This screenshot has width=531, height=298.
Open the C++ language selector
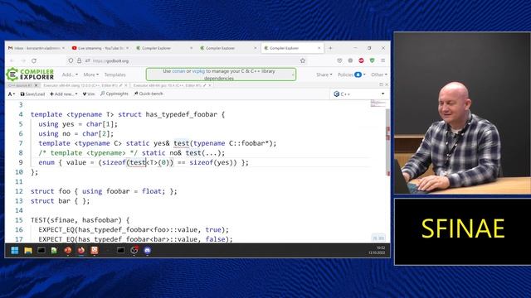tap(359, 94)
